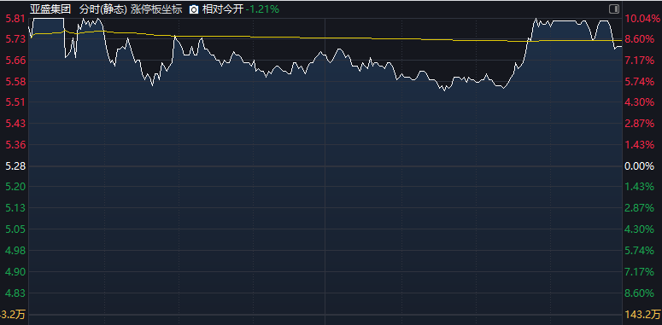Select the 5.73 price axis label
662x325 pixels.
[15, 39]
